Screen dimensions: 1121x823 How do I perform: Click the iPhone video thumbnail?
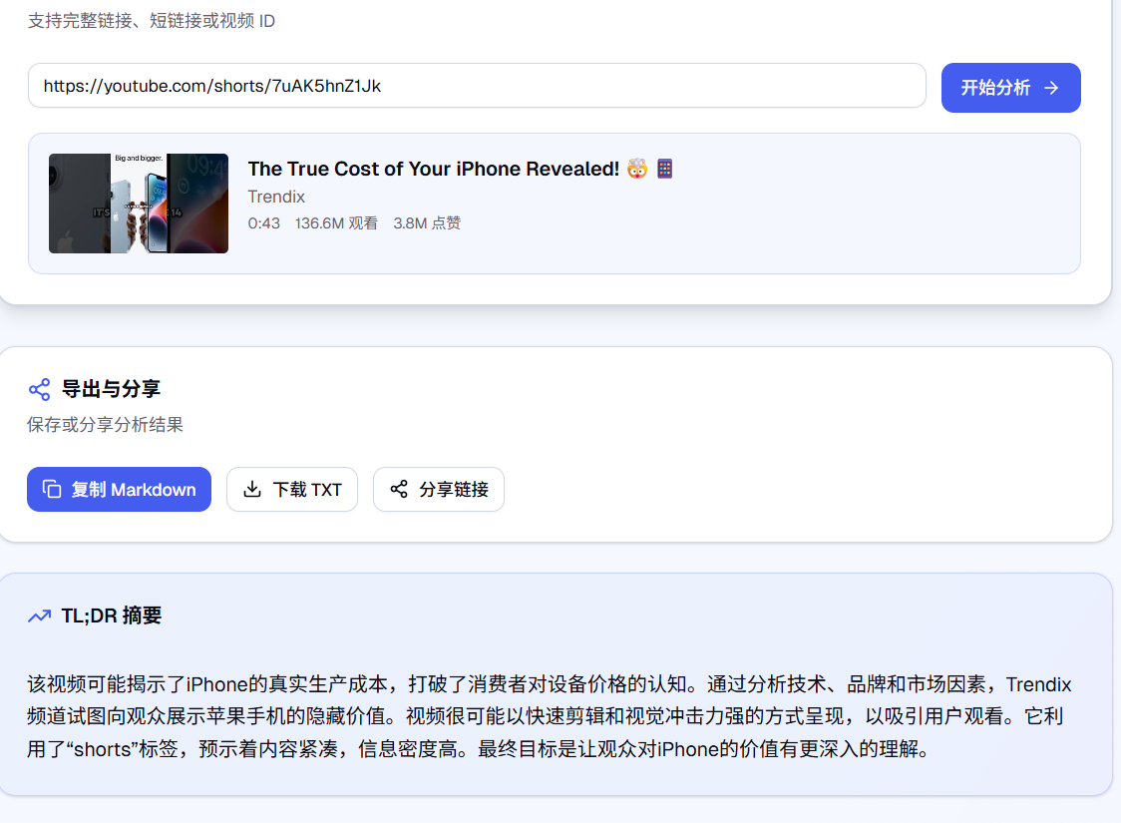coord(138,204)
